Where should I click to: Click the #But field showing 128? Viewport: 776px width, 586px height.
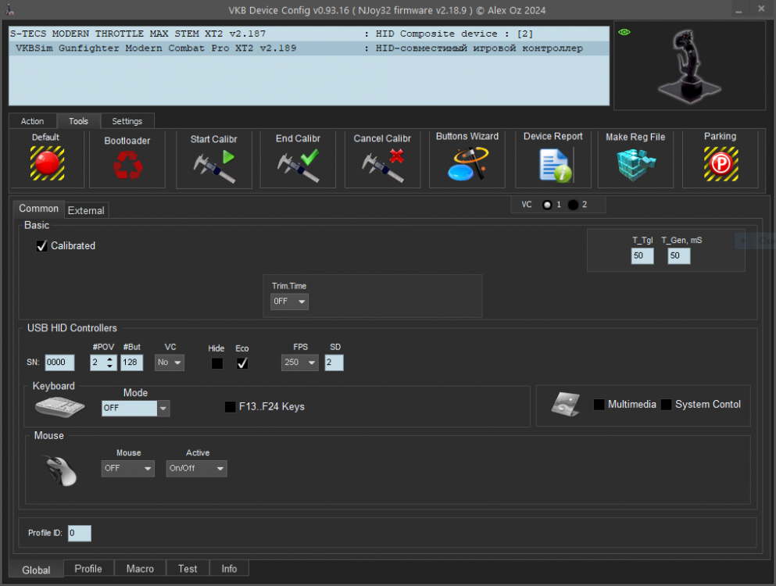tap(131, 363)
